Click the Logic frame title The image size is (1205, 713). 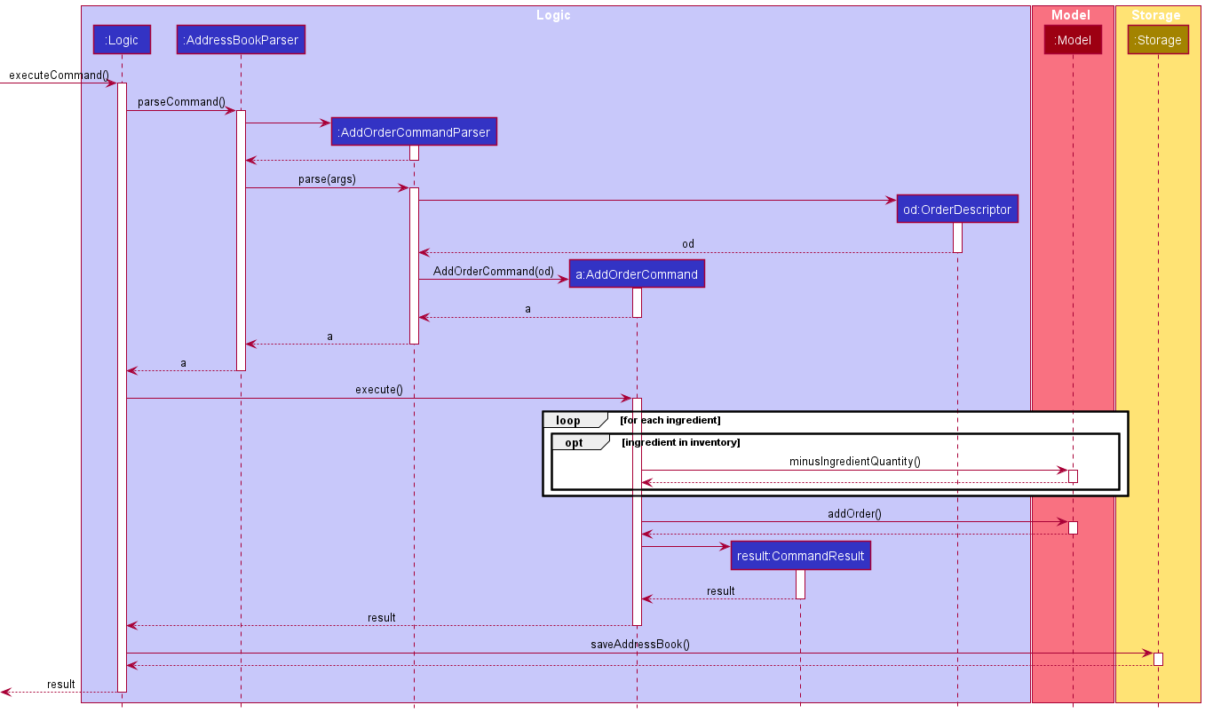(553, 14)
